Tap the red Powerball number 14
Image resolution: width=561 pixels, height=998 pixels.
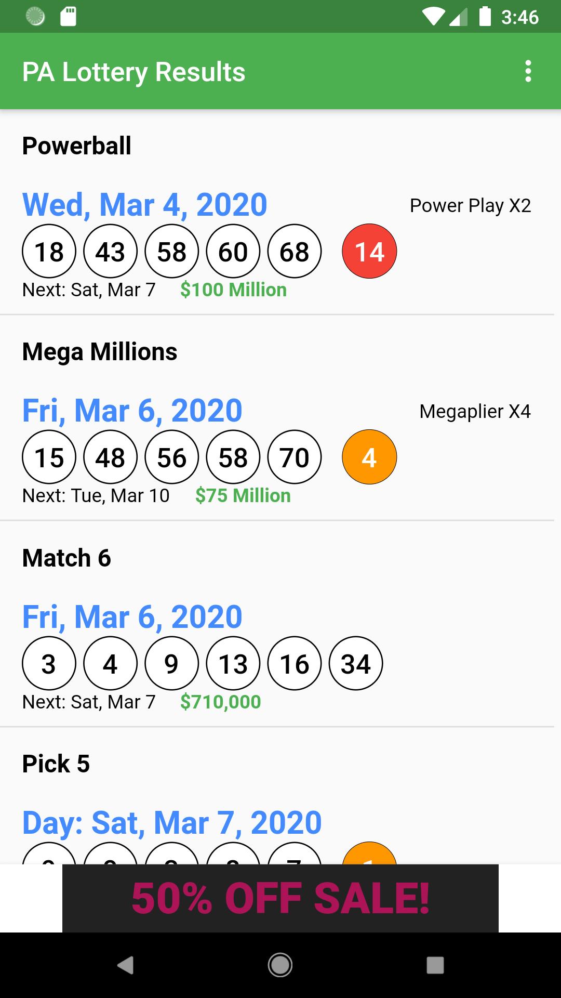pos(369,252)
